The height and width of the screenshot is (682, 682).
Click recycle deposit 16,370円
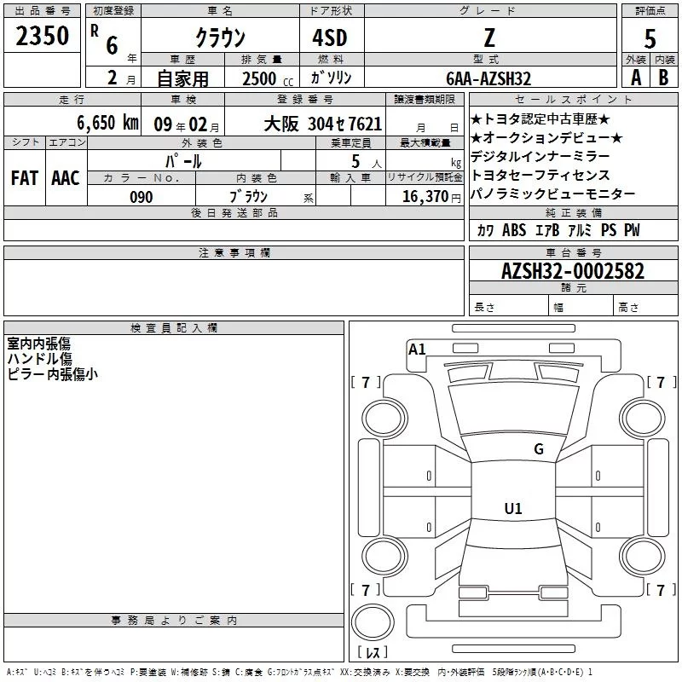tap(431, 197)
